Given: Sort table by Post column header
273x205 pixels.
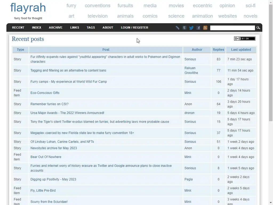Looking at the screenshot, I should 106,50.
